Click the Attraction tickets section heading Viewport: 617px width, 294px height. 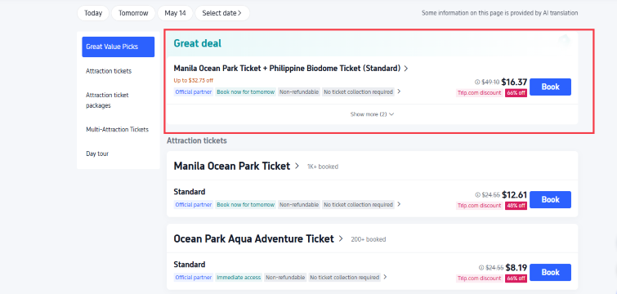coord(197,140)
